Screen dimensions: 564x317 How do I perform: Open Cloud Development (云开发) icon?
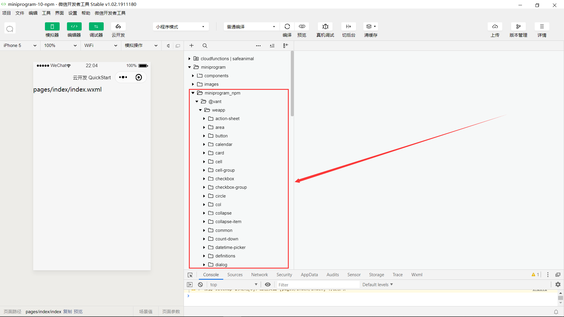pos(118,27)
